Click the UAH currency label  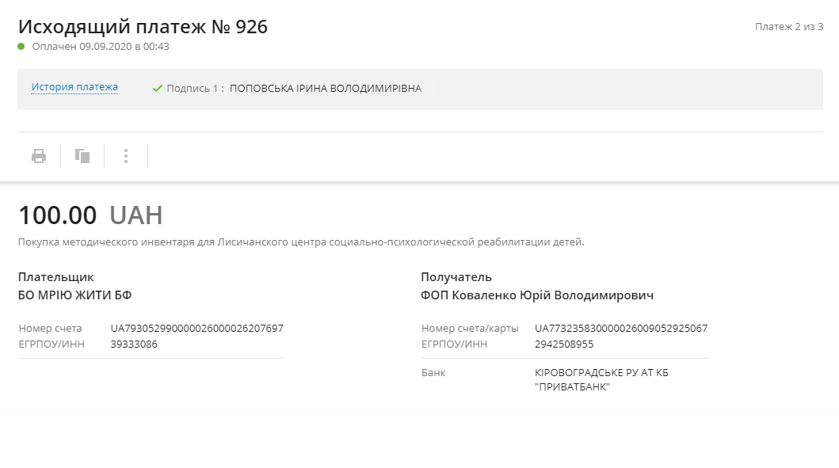click(135, 215)
